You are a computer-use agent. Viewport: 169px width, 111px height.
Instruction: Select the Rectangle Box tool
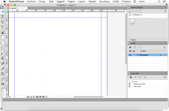click(2, 37)
